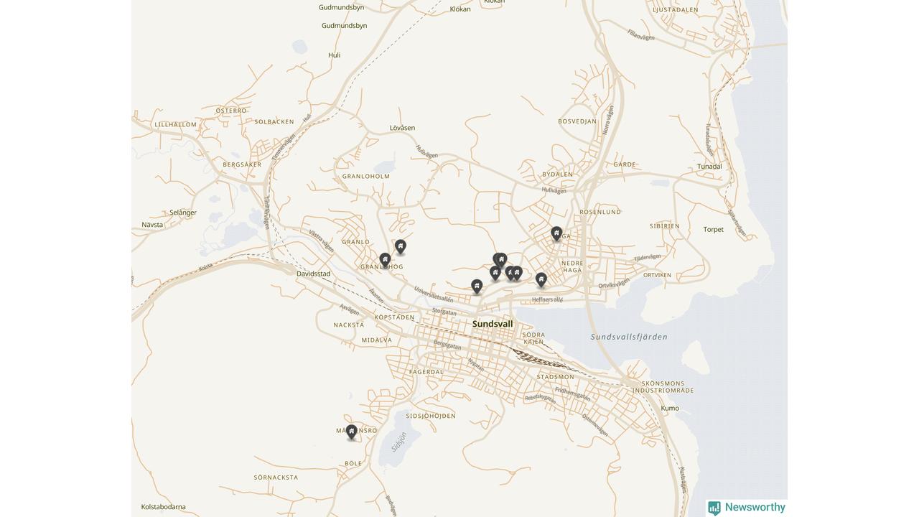The height and width of the screenshot is (517, 919).
Task: Click the house marker in Haga
Action: click(556, 233)
